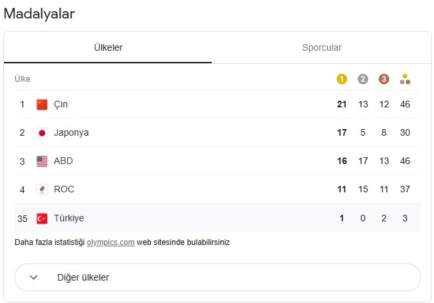The image size is (434, 303).
Task: Switch to the Sporcular tab
Action: [x=322, y=47]
